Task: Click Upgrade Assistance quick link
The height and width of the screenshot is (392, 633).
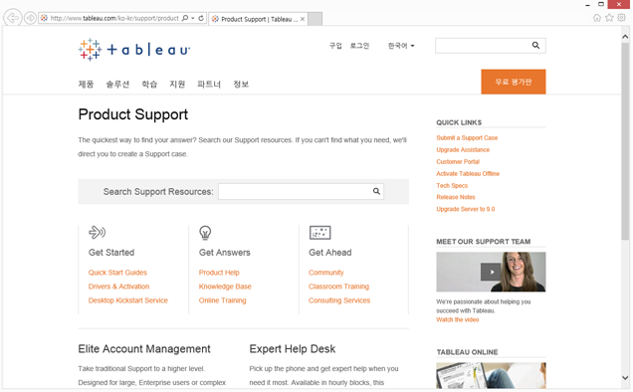Action: (463, 150)
